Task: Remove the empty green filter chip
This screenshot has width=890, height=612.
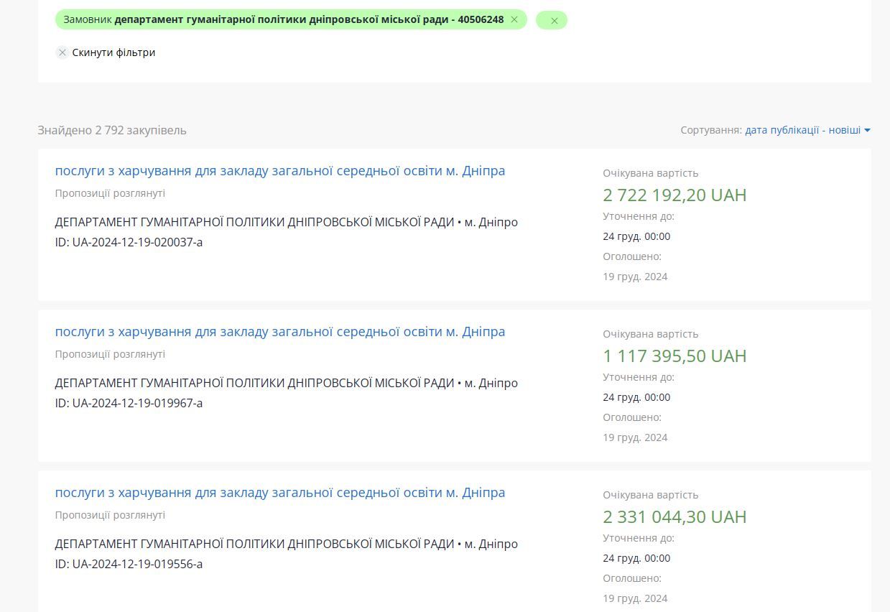Action: (554, 21)
